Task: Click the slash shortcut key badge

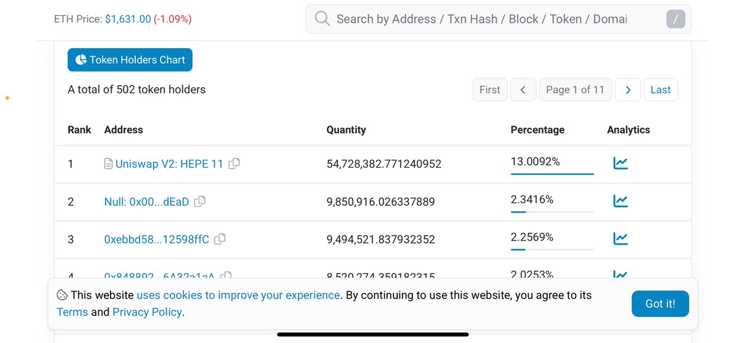Action: point(676,19)
